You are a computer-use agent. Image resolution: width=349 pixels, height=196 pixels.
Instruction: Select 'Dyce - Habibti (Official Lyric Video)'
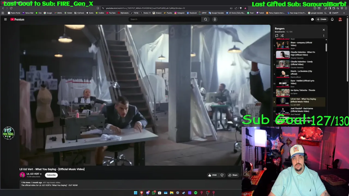pyautogui.click(x=299, y=83)
